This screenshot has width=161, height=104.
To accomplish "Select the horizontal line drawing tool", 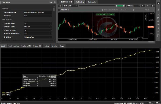I will click(x=158, y=18).
